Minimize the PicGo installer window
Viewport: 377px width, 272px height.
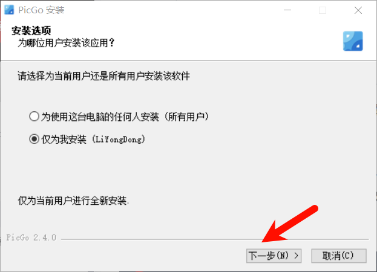287,10
